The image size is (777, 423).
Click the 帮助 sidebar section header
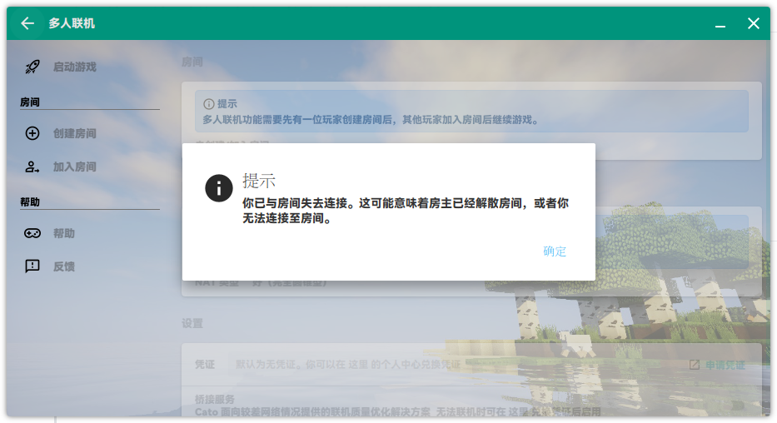point(30,202)
